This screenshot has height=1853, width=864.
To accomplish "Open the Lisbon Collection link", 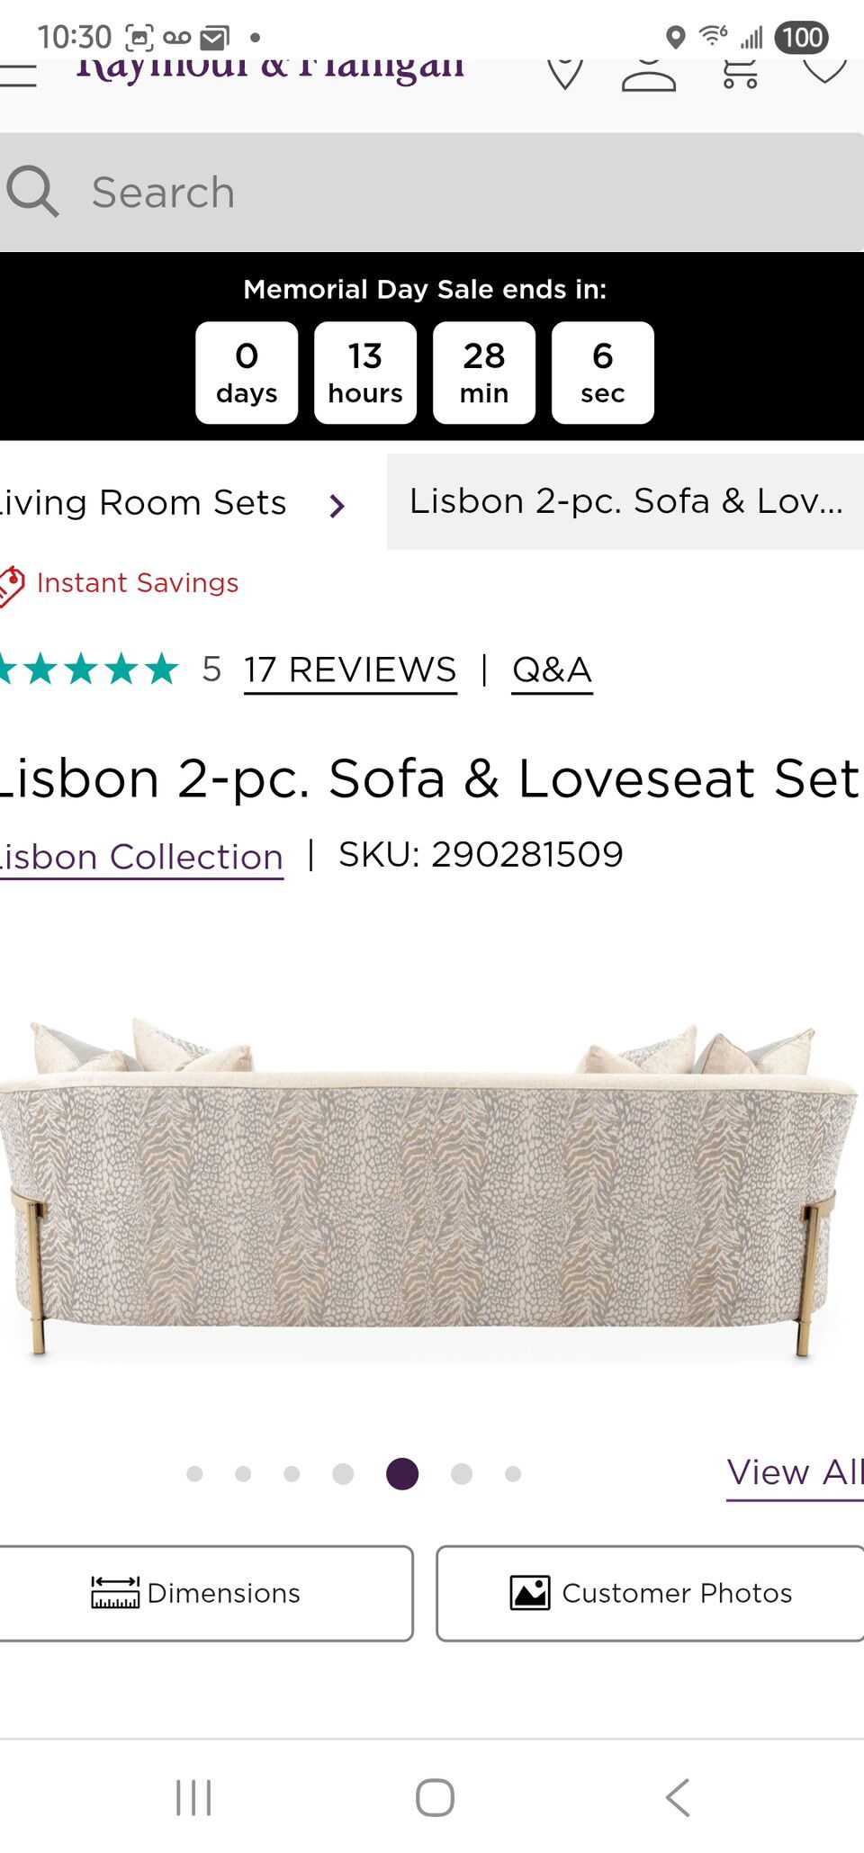I will pos(141,857).
